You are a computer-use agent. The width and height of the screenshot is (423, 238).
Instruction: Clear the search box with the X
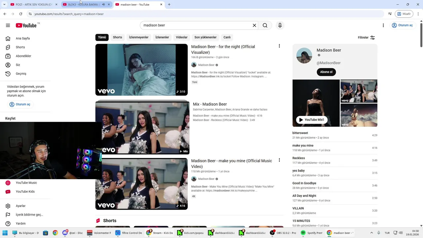coord(254,25)
